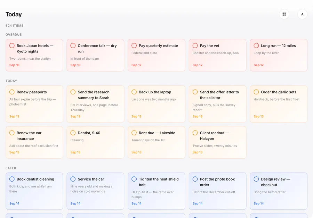Check off Rent due Lakeside
Viewport: 313px width, 218px height.
134,133
